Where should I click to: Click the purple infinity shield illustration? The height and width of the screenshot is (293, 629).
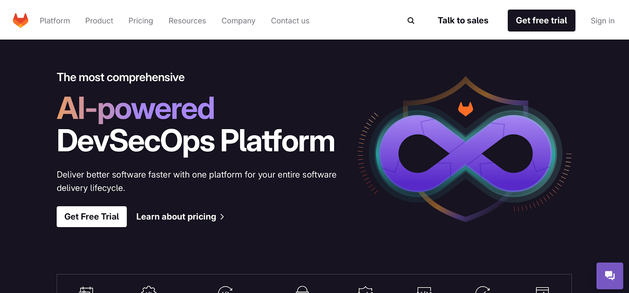coord(465,149)
